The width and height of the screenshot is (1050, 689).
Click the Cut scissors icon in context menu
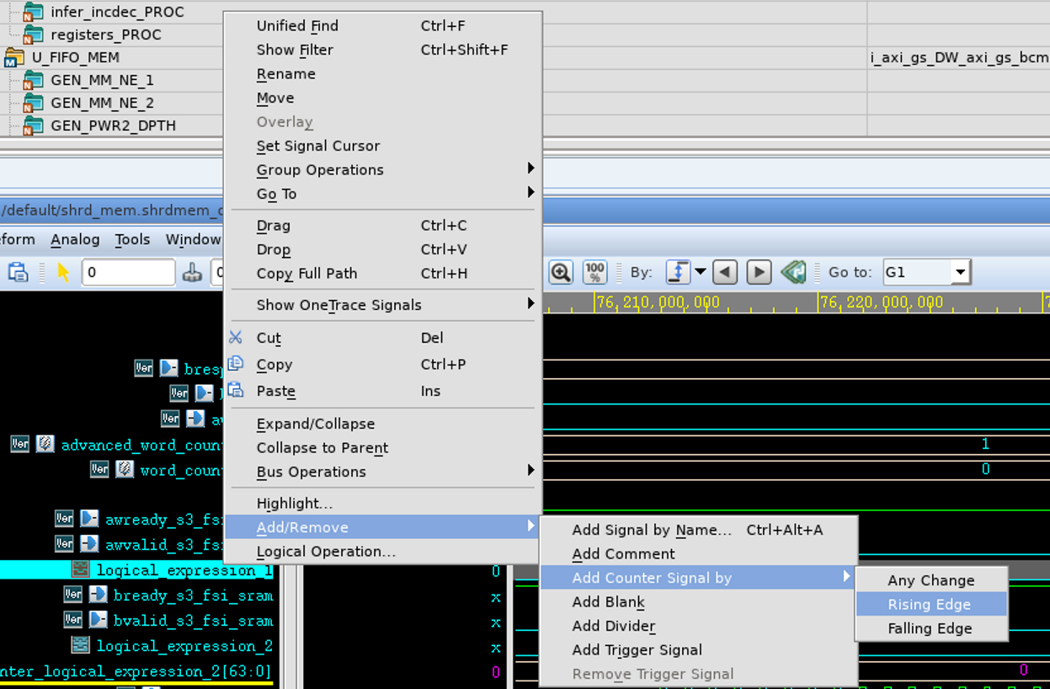[x=236, y=338]
